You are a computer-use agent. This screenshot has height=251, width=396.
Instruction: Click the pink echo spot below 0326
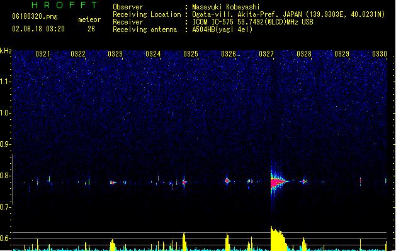point(227,181)
